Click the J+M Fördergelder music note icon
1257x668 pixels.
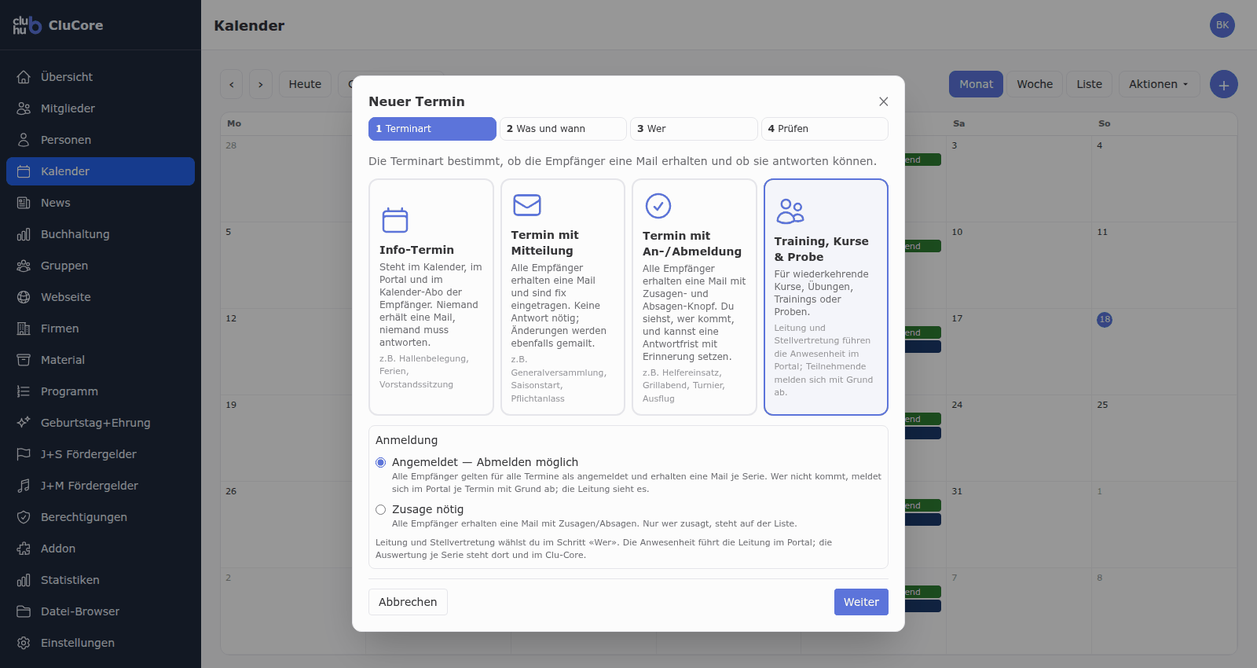pyautogui.click(x=24, y=486)
